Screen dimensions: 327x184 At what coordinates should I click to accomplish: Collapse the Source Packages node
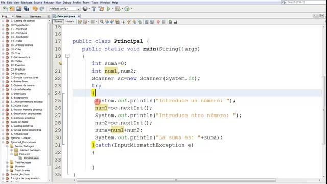[x=7, y=146]
